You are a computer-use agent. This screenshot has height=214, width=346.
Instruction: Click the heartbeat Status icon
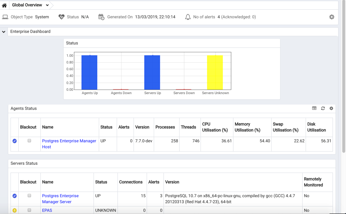[x=61, y=17]
